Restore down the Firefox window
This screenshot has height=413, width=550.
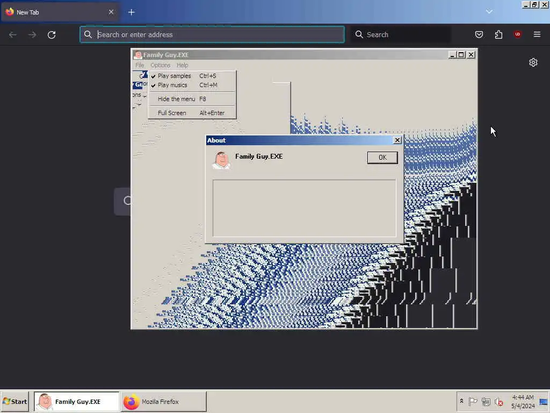(534, 4)
